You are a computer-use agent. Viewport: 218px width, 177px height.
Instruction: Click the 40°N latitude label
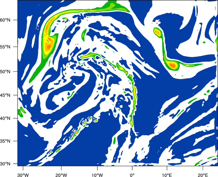point(5,118)
